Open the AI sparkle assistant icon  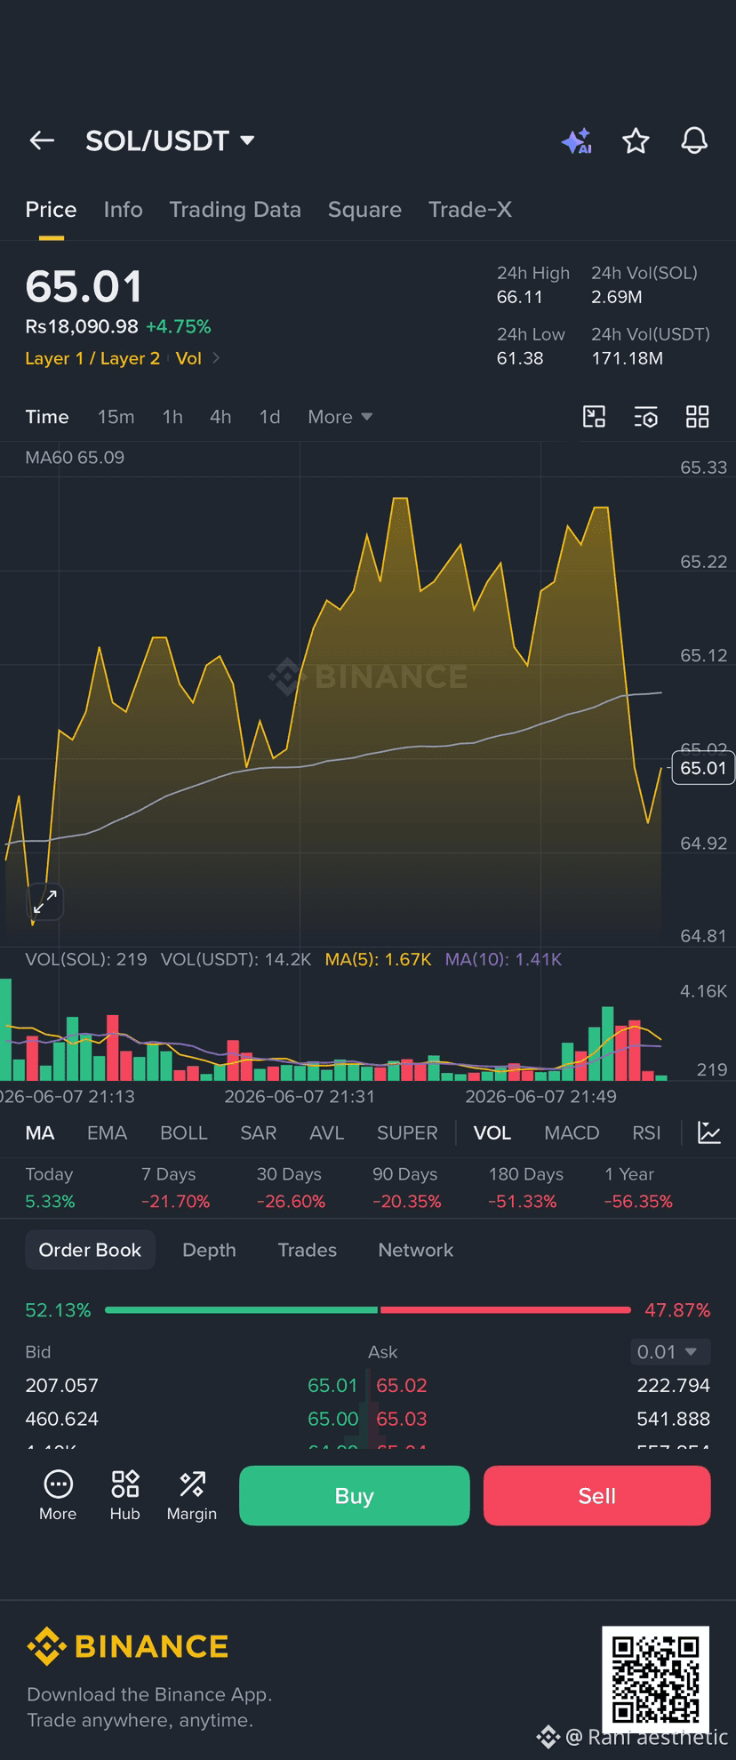pyautogui.click(x=577, y=140)
